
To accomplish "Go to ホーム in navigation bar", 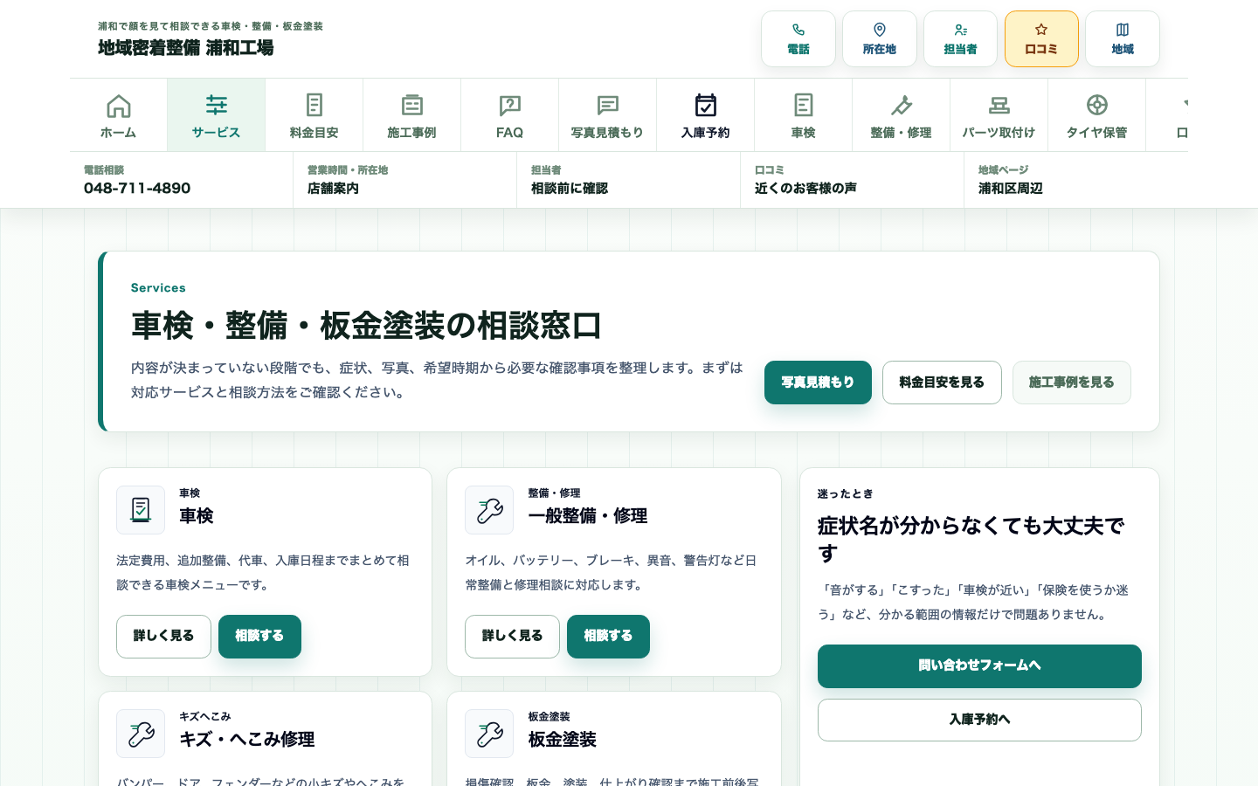I will [119, 115].
